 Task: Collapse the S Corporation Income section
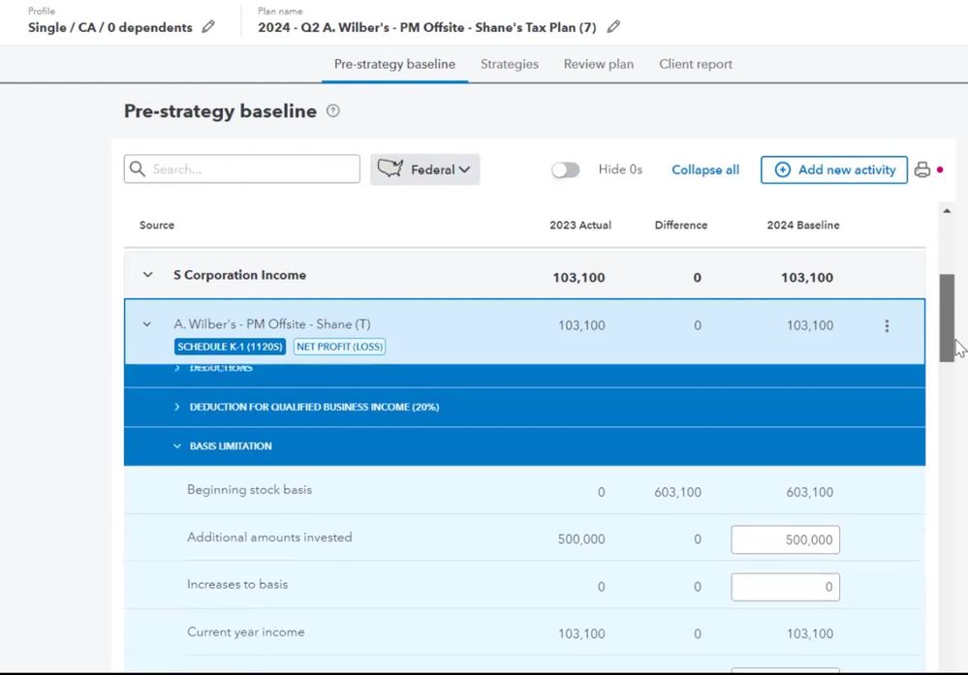pos(147,275)
